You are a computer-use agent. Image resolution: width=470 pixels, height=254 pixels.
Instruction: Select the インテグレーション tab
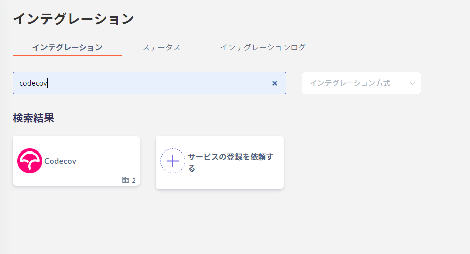[x=67, y=47]
